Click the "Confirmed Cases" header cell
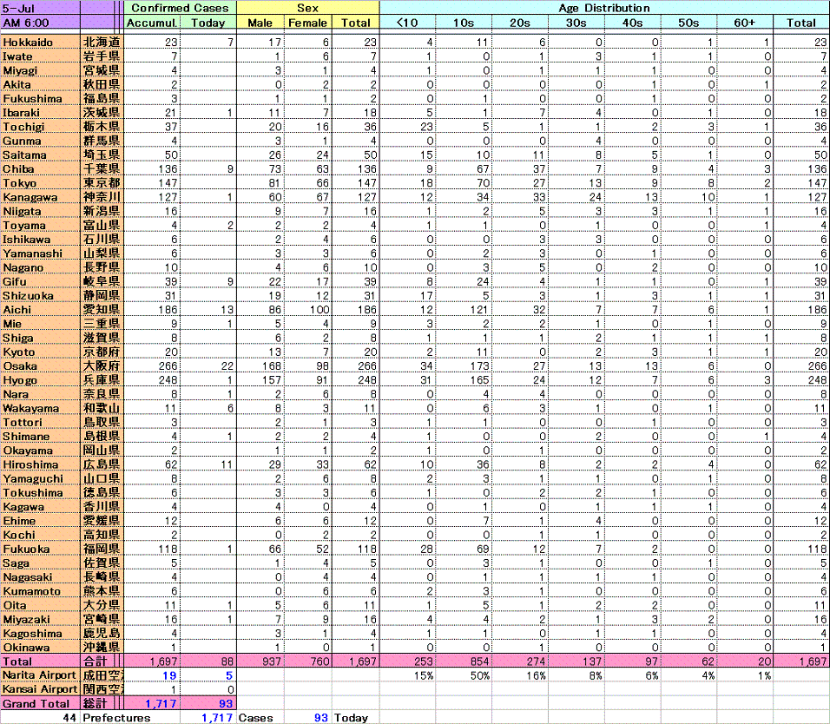 (x=180, y=8)
